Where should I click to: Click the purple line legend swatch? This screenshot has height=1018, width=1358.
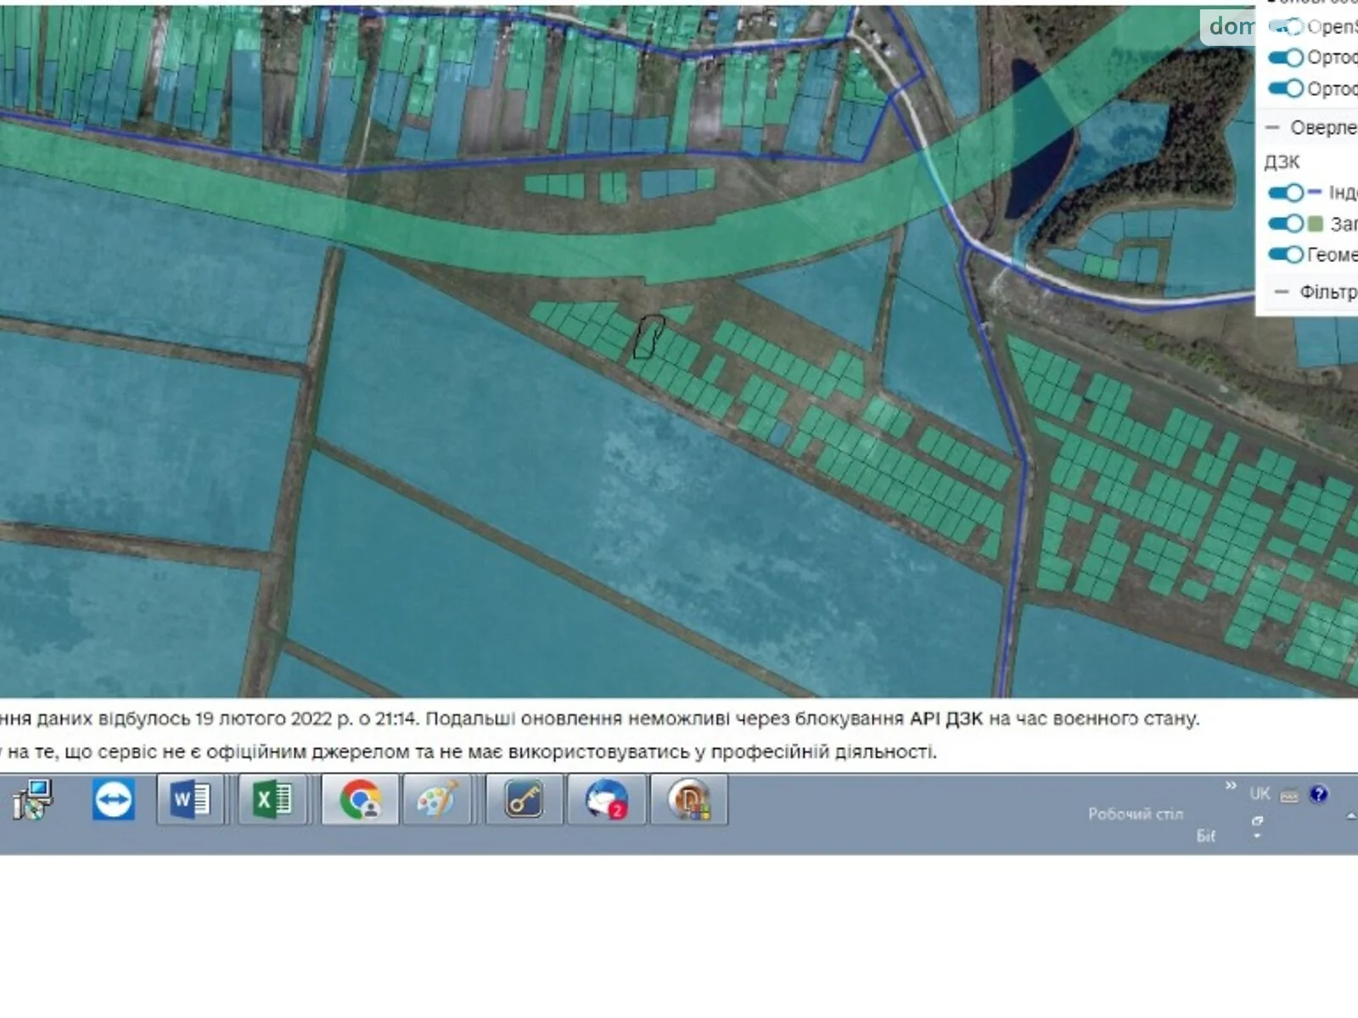1315,193
